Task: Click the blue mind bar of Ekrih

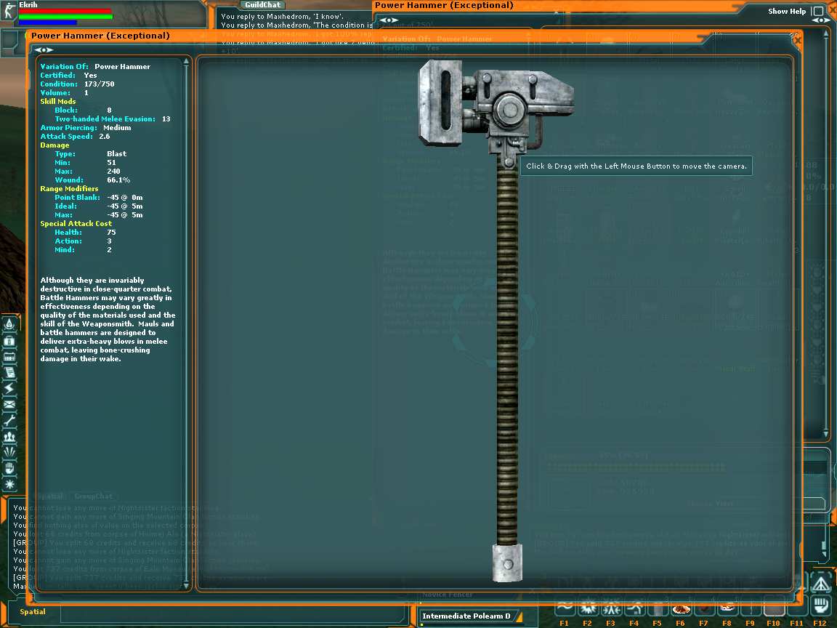Action: [48, 23]
